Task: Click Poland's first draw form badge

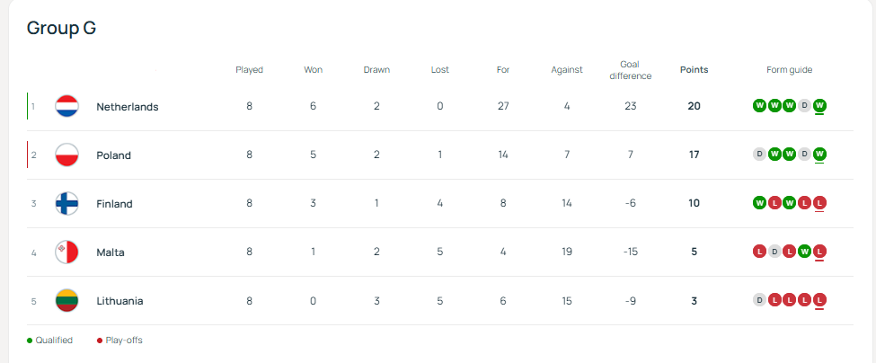Action: tap(759, 155)
